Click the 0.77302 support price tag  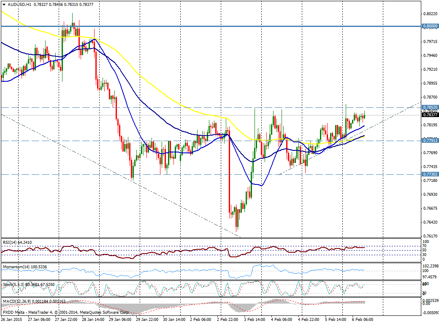[x=430, y=174]
